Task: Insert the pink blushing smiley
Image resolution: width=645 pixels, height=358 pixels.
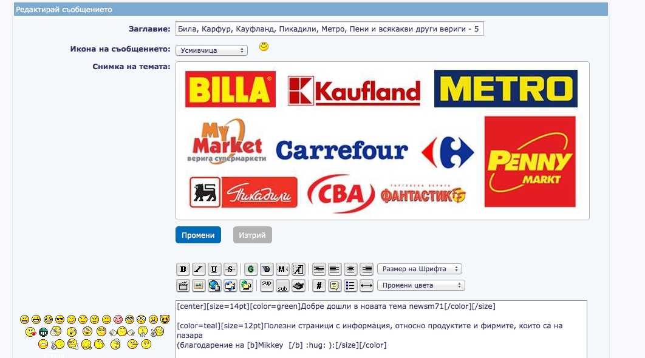Action: pos(118,319)
